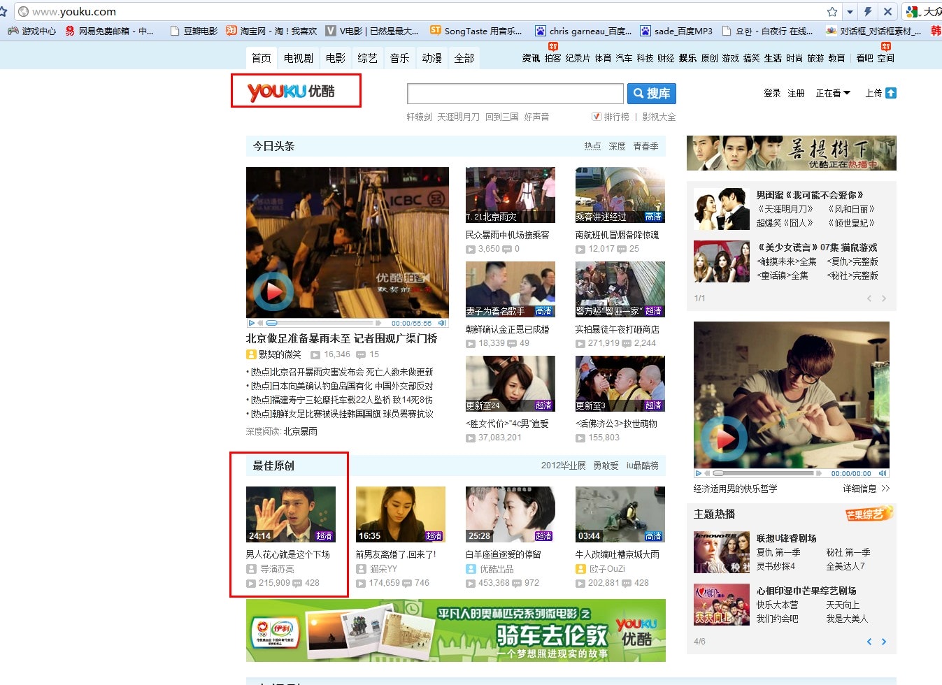Select the 青春季 filter in 今日头条

pos(645,146)
